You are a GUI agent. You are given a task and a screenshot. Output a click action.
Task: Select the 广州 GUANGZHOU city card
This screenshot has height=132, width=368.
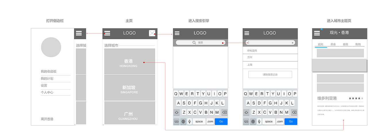[x=130, y=113]
